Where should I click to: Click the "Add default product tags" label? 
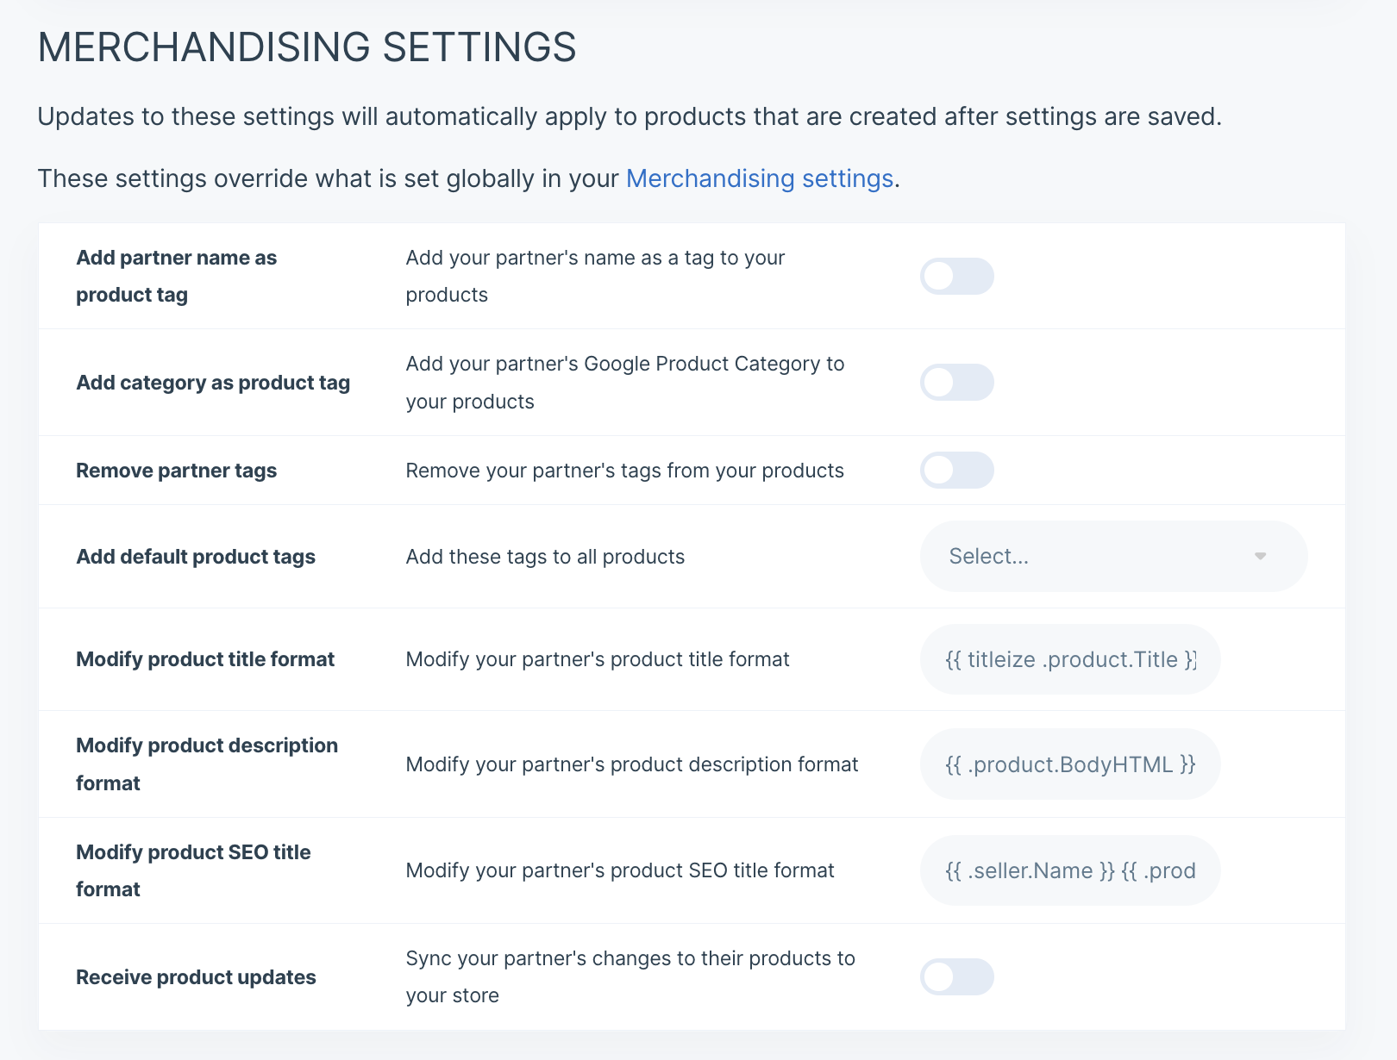tap(196, 557)
